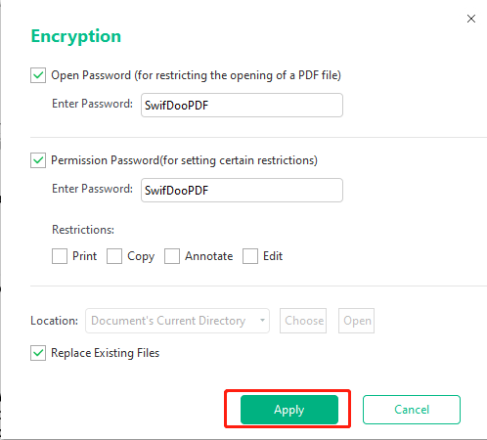This screenshot has height=440, width=487.
Task: Focus the Permission Password entry field
Action: (x=242, y=190)
